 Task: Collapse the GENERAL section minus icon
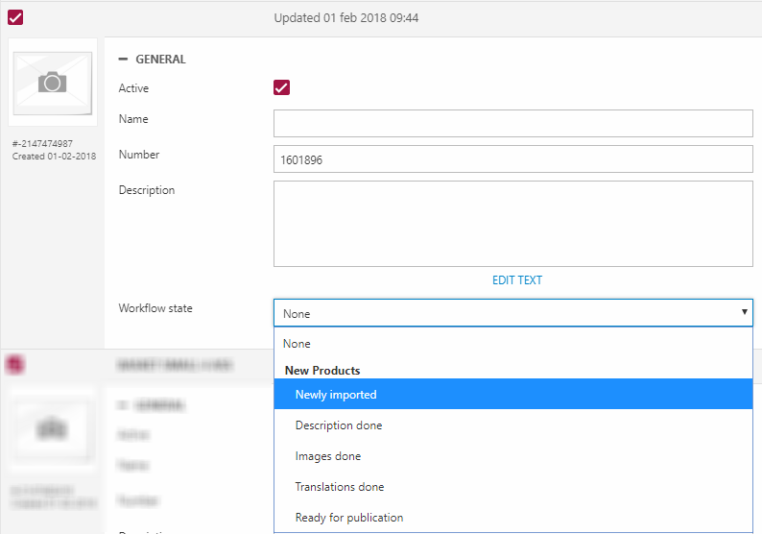(x=123, y=60)
